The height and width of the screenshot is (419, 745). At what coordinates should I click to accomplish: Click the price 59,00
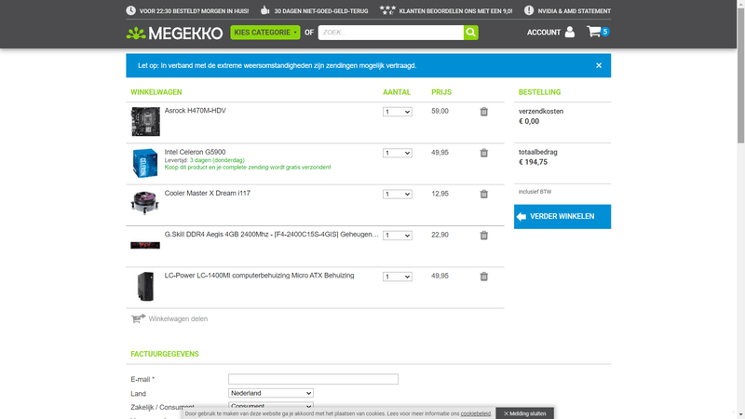coord(440,111)
